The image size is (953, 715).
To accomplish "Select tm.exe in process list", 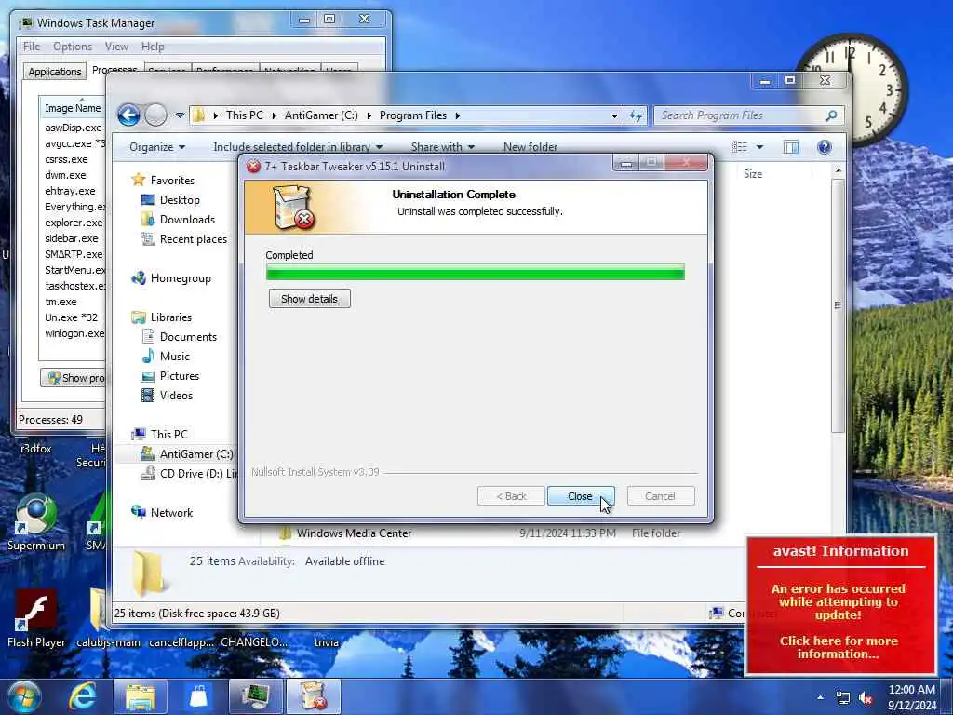I will click(60, 302).
